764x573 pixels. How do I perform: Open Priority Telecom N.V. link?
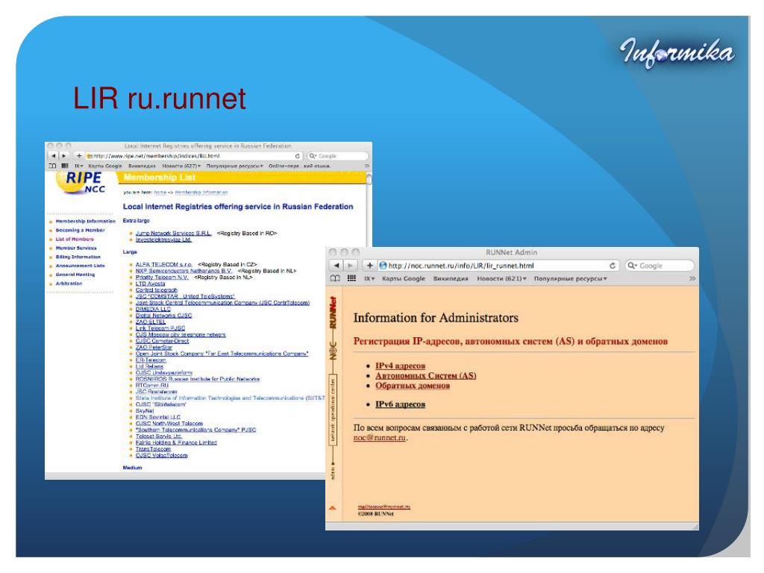click(162, 277)
